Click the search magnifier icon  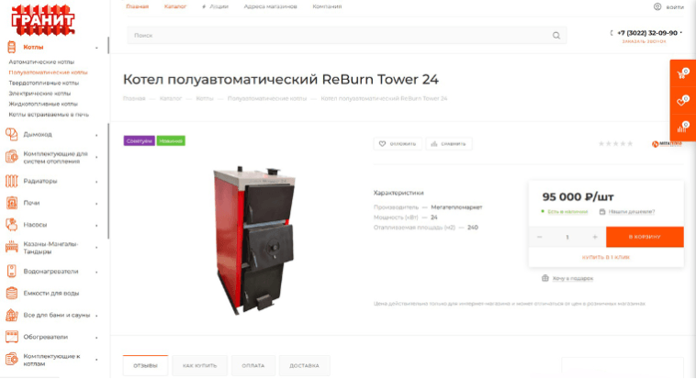[556, 36]
